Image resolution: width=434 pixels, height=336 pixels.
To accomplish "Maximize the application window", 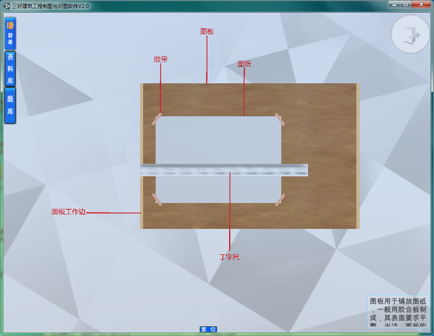I will click(405, 4).
